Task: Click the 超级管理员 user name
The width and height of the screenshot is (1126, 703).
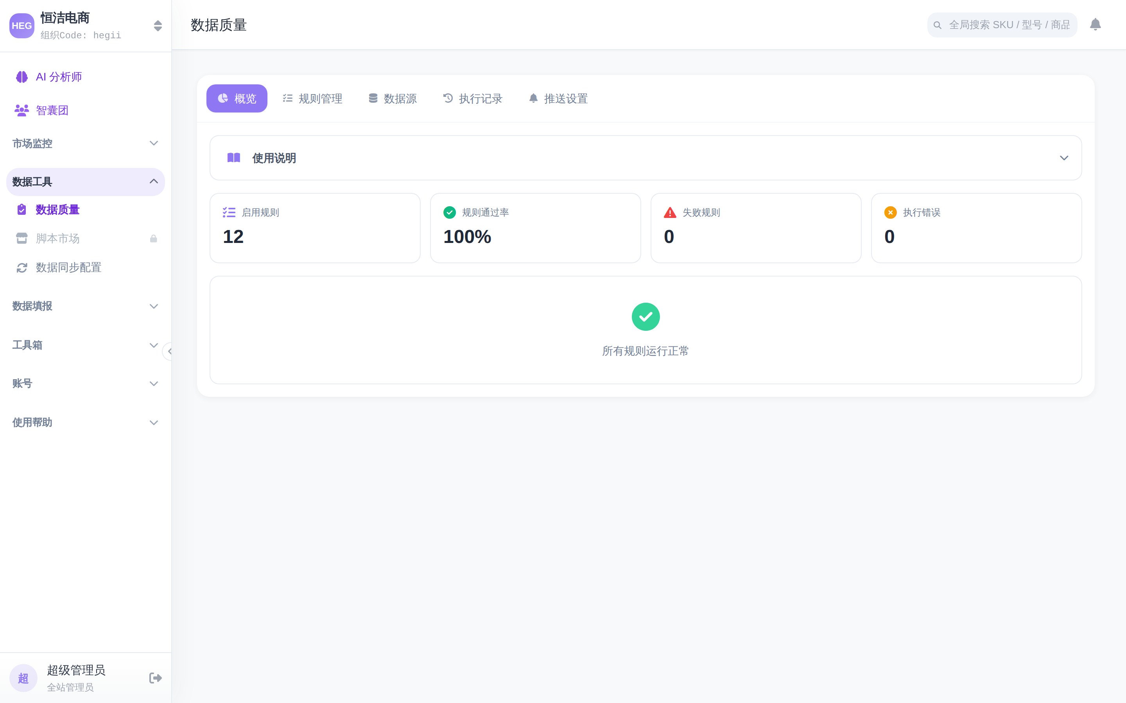Action: [76, 670]
